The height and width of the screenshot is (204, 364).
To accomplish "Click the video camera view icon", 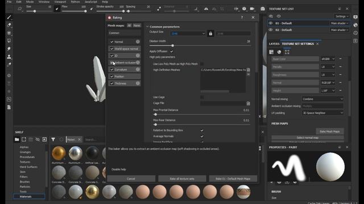I will coord(252,9).
